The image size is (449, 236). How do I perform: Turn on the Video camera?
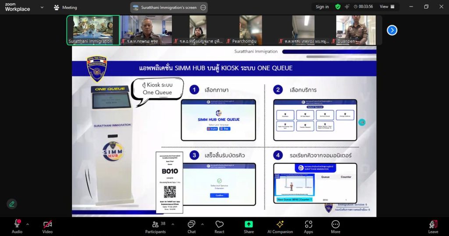[x=47, y=225]
